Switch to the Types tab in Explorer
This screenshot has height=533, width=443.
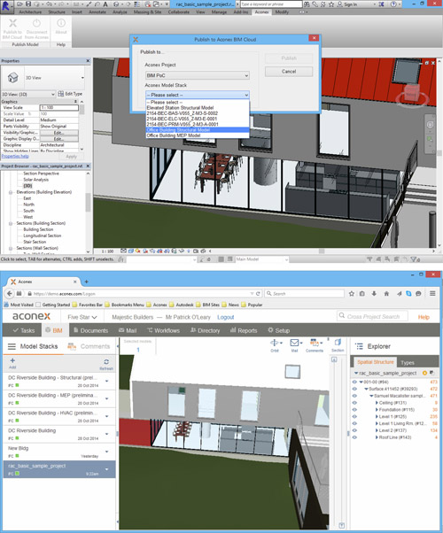coord(408,362)
